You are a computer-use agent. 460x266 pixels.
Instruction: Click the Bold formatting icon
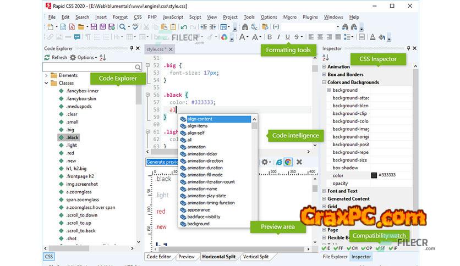click(270, 37)
